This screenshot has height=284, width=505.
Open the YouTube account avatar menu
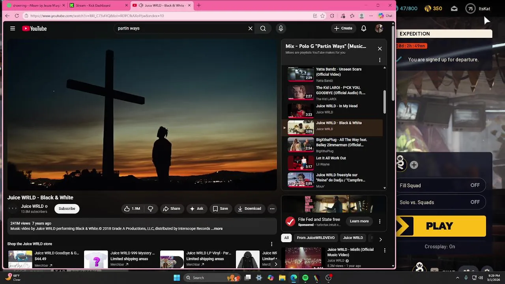click(379, 28)
